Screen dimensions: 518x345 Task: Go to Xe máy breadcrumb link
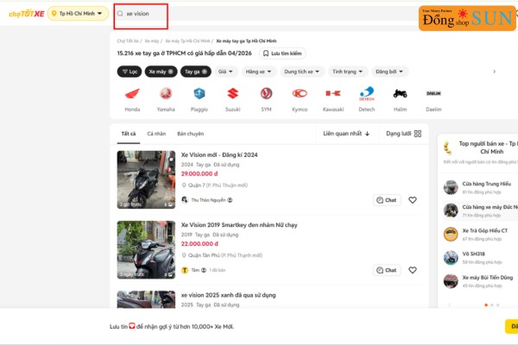coord(152,41)
